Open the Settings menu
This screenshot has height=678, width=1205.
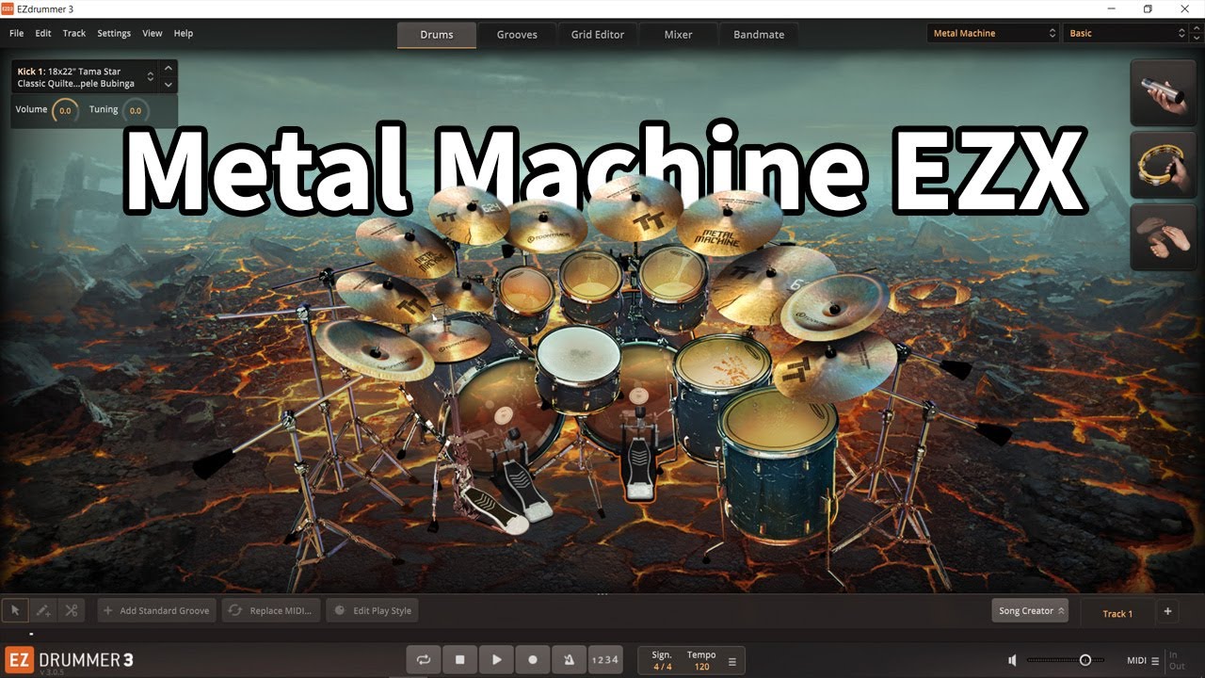(x=114, y=33)
